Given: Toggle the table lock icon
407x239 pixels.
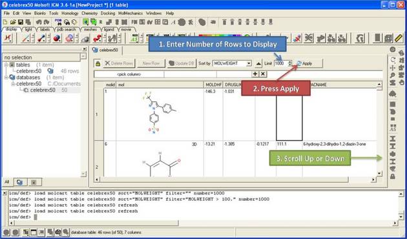Looking at the screenshot, I should click(98, 63).
